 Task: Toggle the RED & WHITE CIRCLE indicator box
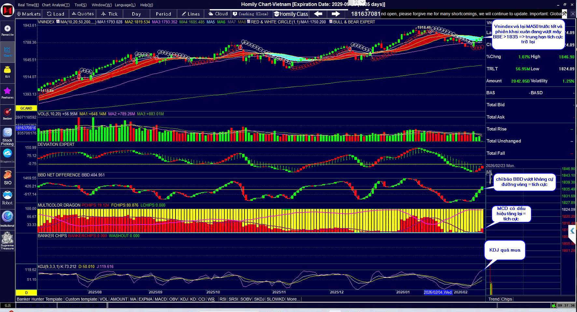(248, 22)
